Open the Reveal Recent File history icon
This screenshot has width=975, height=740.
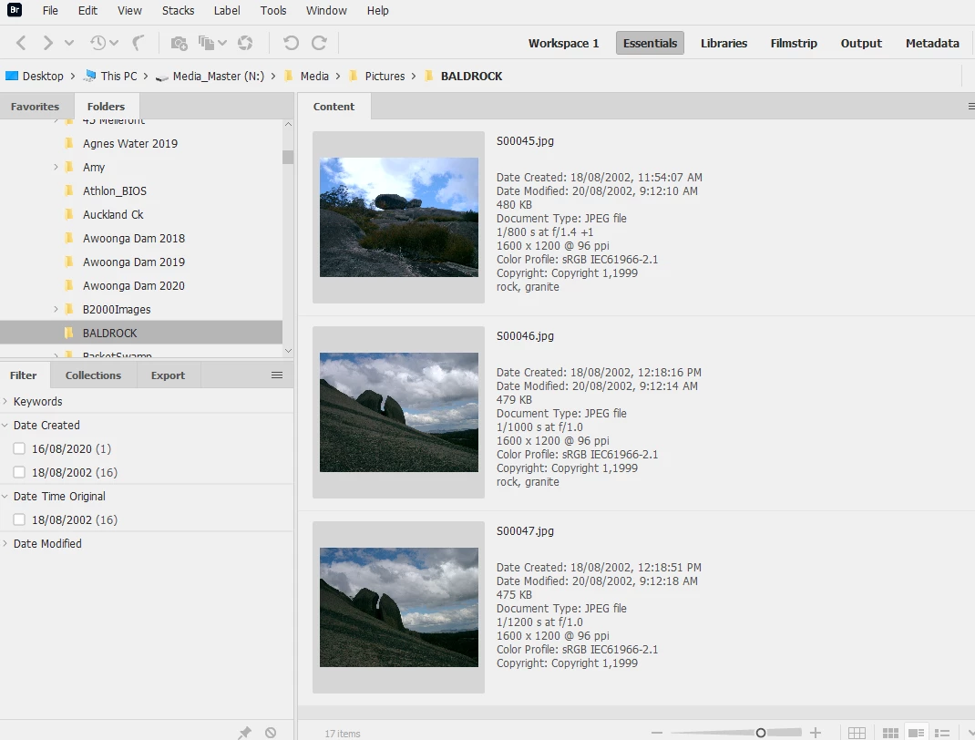(x=98, y=43)
